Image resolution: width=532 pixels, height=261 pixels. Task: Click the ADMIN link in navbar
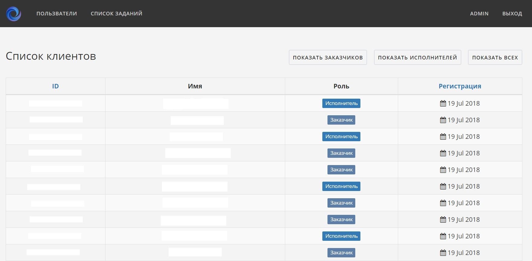(479, 14)
